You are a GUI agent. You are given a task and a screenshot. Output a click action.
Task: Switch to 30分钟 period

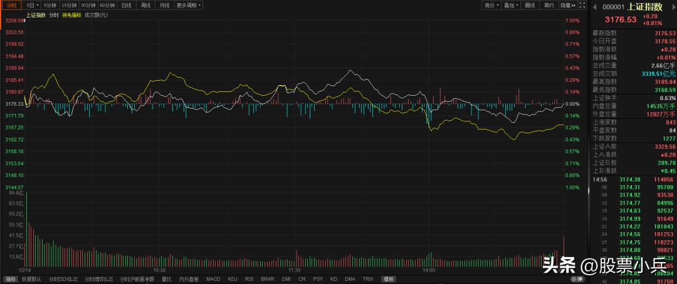pyautogui.click(x=88, y=5)
